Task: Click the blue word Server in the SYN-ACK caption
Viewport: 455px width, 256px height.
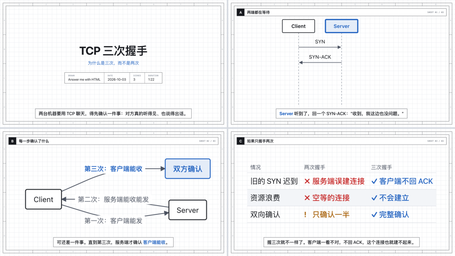Action: point(286,113)
